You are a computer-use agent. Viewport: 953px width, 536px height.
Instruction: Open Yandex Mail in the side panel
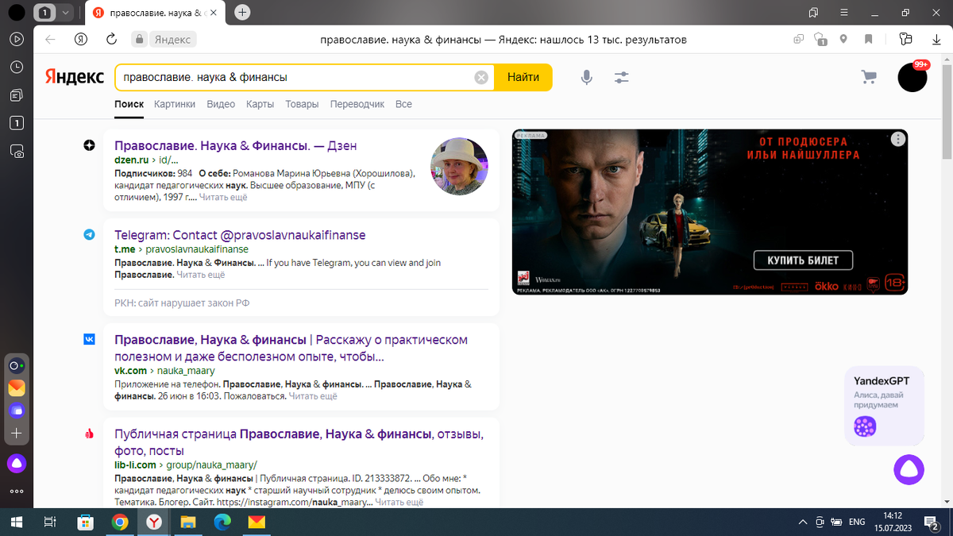(x=17, y=388)
